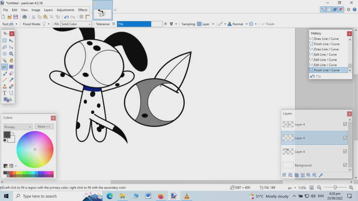The height and width of the screenshot is (201, 358).
Task: Select the Pan hand tool
Action: 11,61
